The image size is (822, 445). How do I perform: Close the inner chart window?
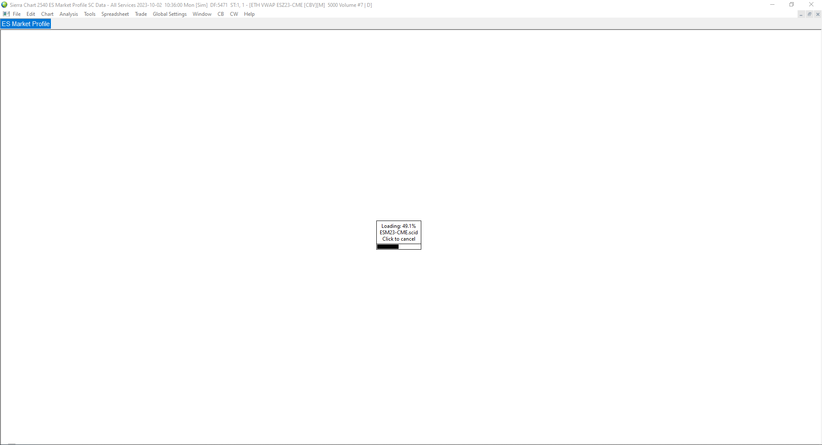pos(818,15)
